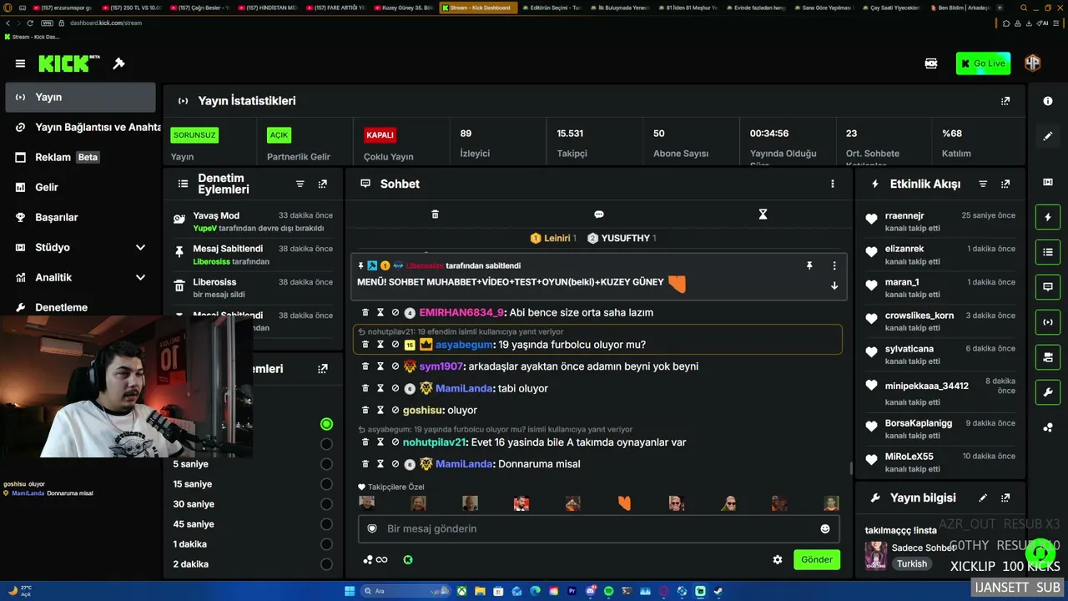Click the Go Live button
Screen dimensions: 1068x601
click(x=983, y=63)
